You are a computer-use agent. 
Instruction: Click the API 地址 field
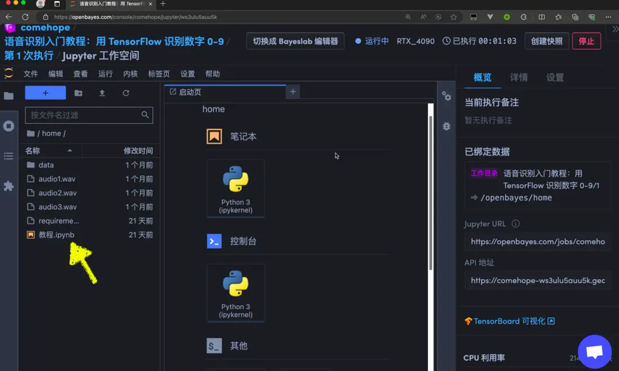click(538, 280)
